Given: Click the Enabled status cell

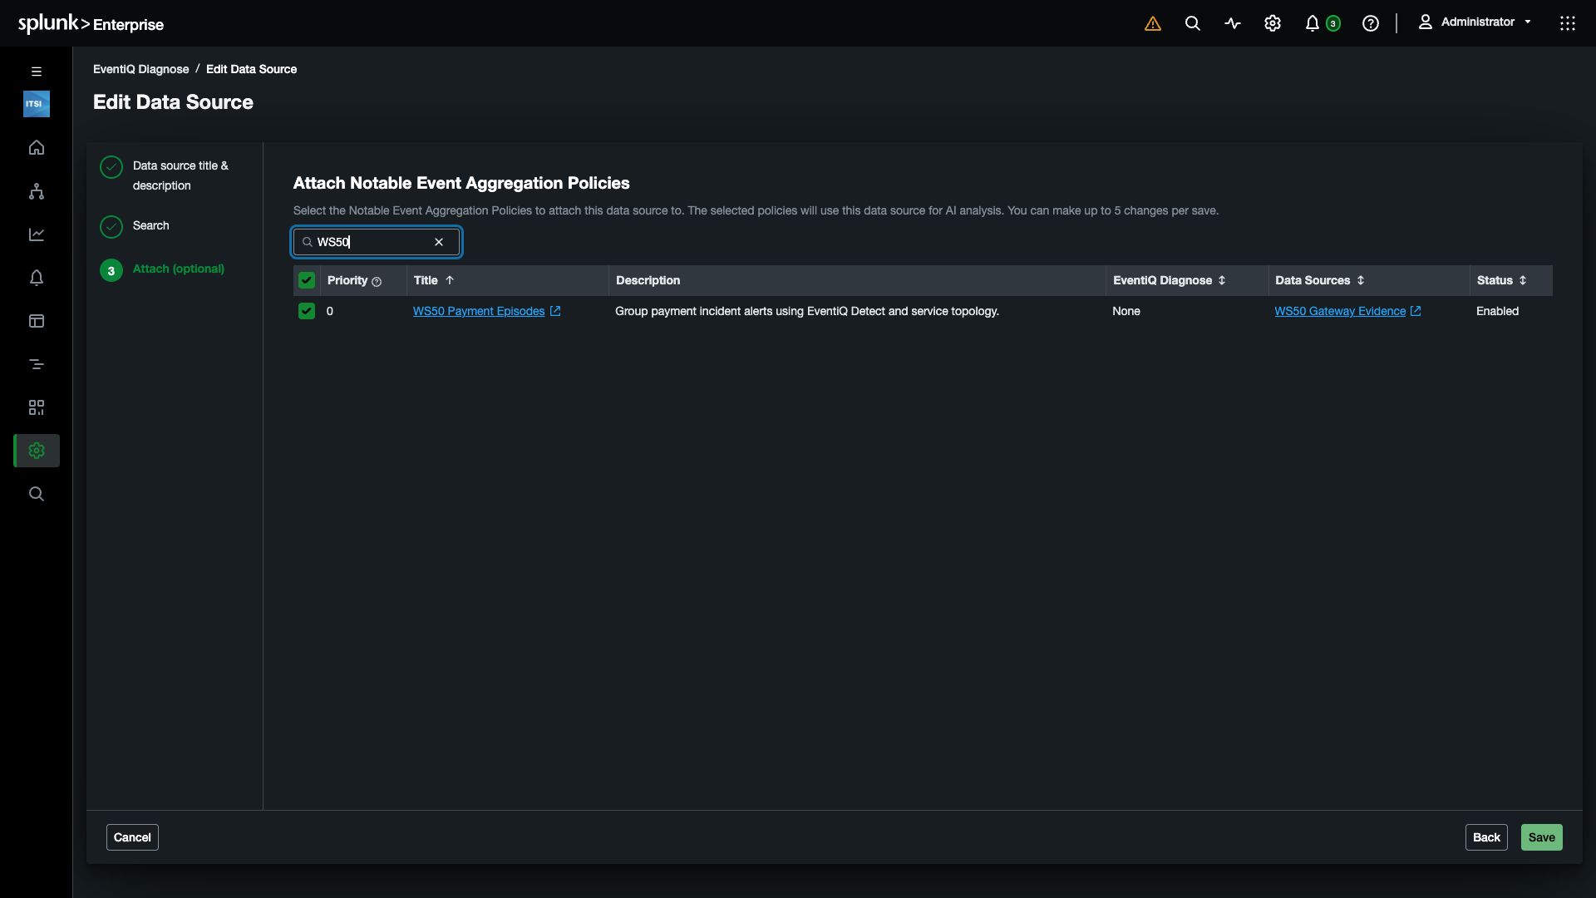Looking at the screenshot, I should [1497, 311].
